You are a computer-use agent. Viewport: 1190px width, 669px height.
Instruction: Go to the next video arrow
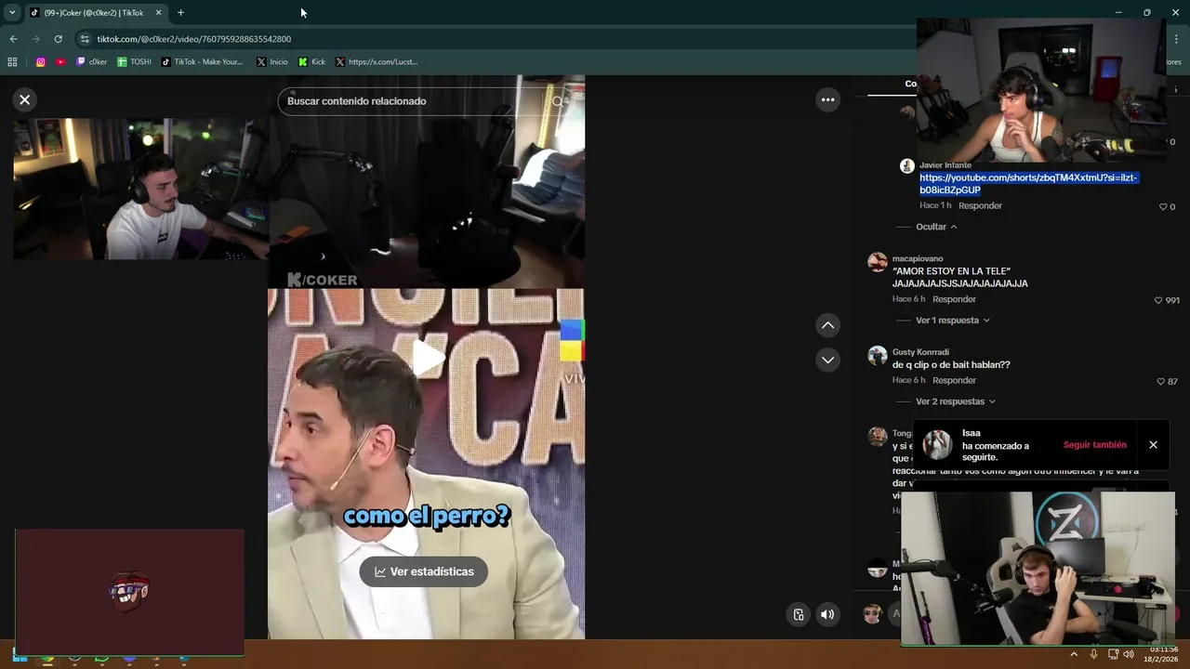(x=827, y=360)
